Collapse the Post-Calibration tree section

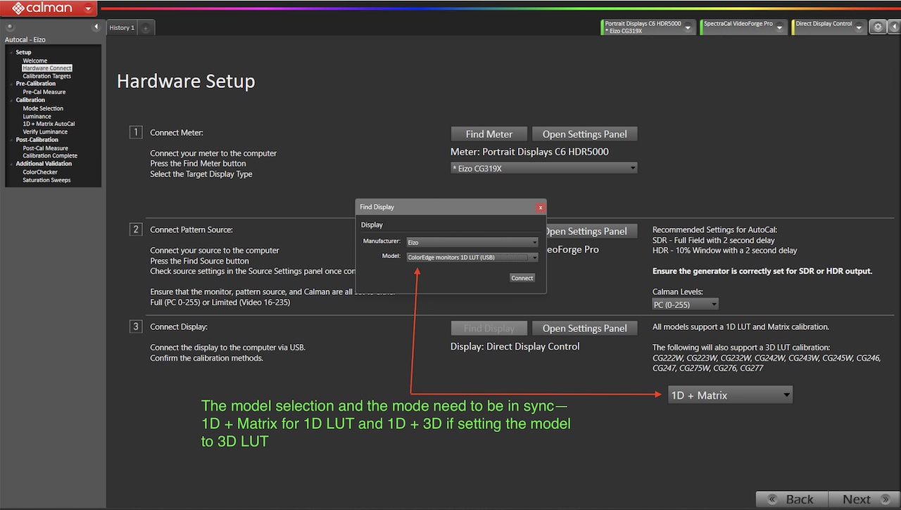[x=11, y=139]
